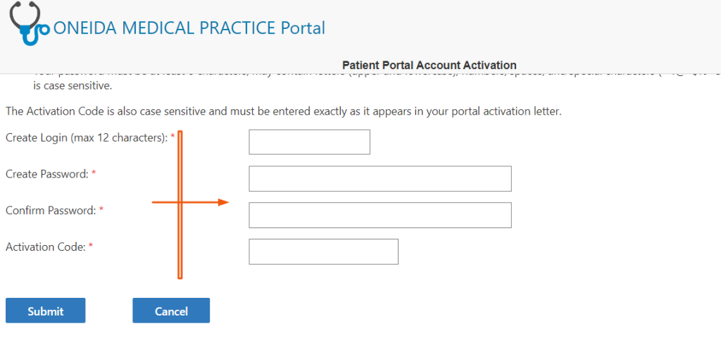Focus the Activation Code input box
Viewport: 721px width, 350px height.
pyautogui.click(x=324, y=251)
